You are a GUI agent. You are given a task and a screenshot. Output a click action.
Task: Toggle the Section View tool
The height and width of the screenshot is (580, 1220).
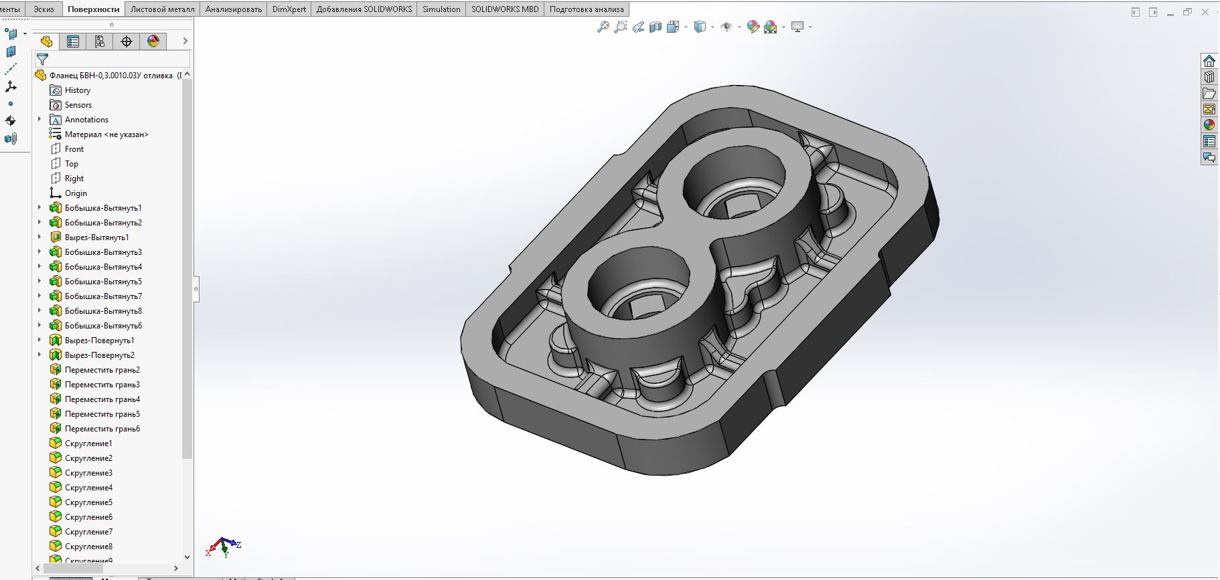pyautogui.click(x=656, y=27)
